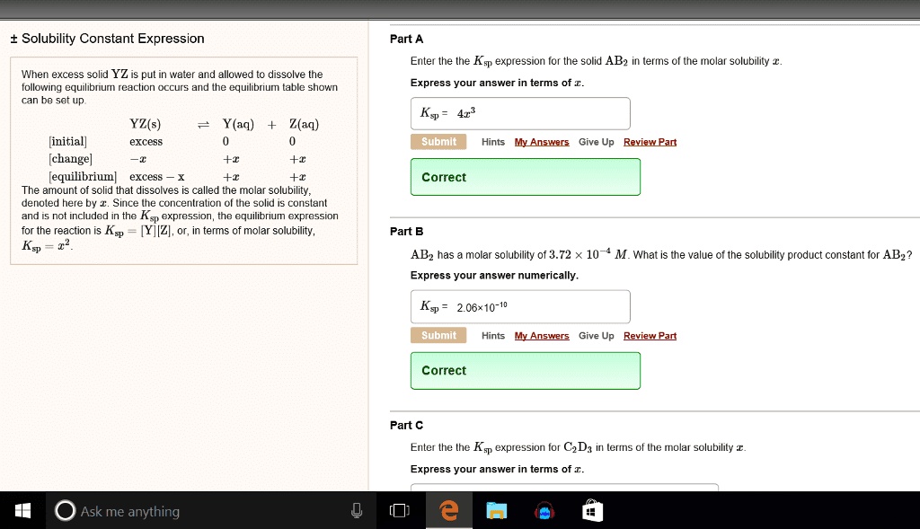Submit the answer for Part B
This screenshot has height=529, width=920.
[438, 335]
